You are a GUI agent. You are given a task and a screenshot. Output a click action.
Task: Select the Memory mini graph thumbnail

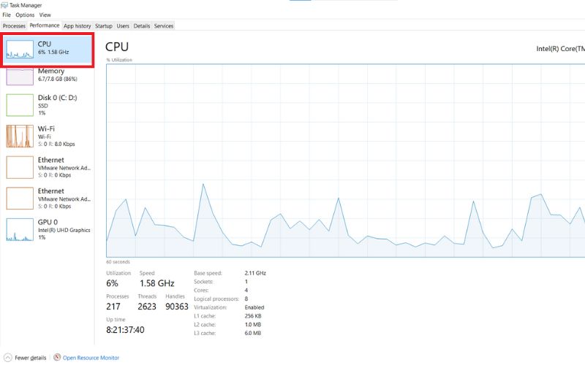[x=20, y=77]
